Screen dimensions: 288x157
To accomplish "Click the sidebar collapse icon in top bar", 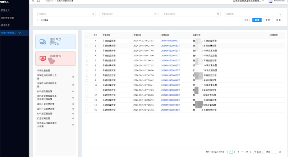I will tap(33, 1).
